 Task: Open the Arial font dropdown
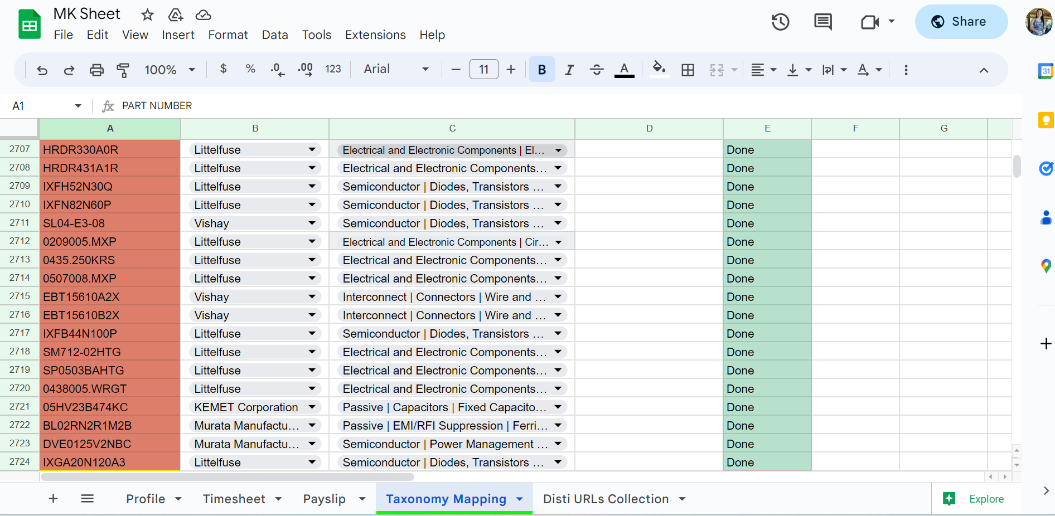(x=396, y=69)
